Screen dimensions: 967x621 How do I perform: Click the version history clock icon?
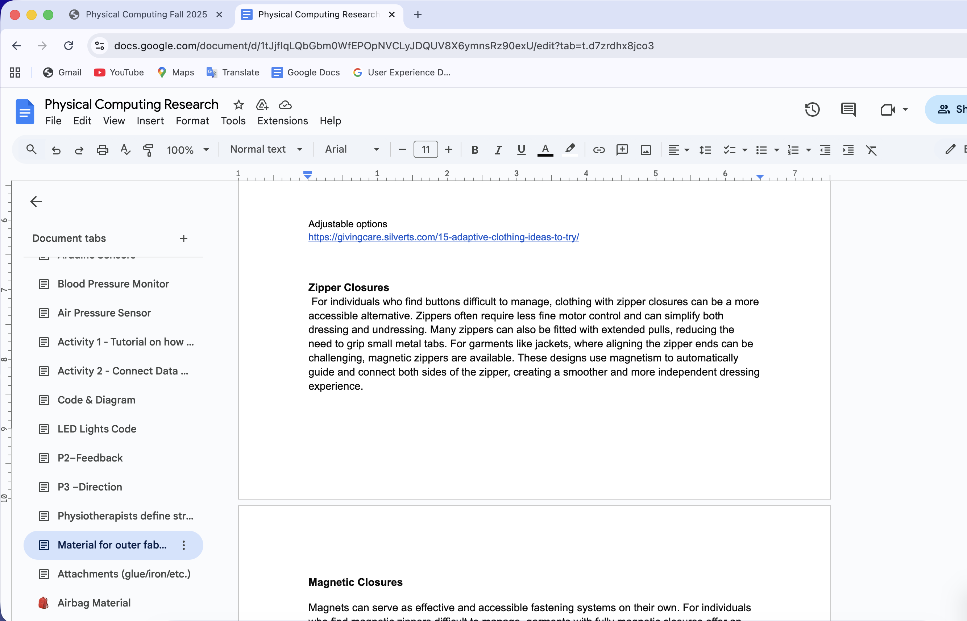[x=812, y=109]
